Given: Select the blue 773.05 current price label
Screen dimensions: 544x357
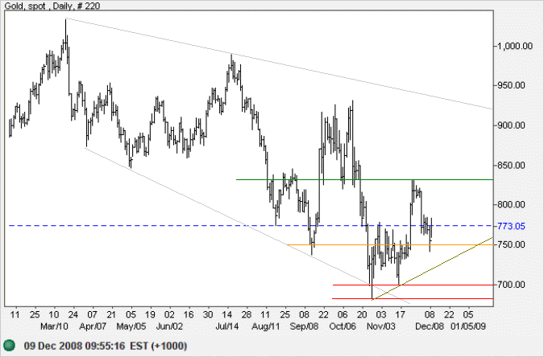Looking at the screenshot, I should 511,226.
